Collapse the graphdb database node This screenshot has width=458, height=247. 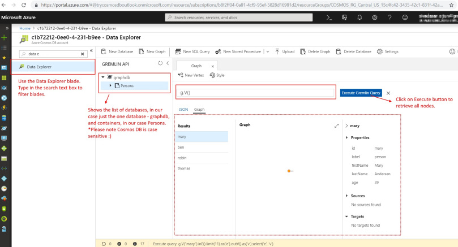103,77
